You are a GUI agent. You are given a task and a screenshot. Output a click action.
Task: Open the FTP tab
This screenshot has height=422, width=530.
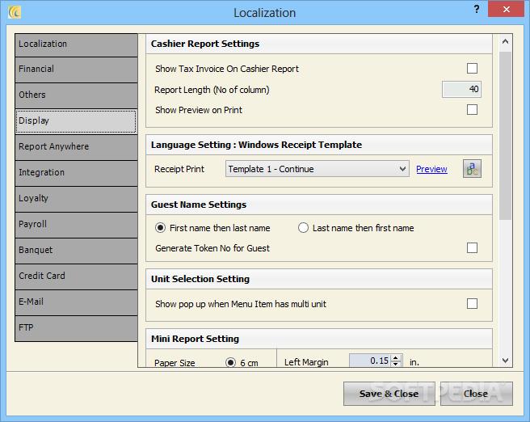pyautogui.click(x=77, y=329)
